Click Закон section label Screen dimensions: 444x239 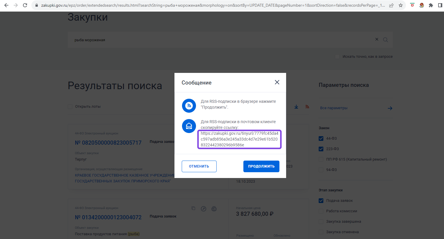(x=324, y=128)
